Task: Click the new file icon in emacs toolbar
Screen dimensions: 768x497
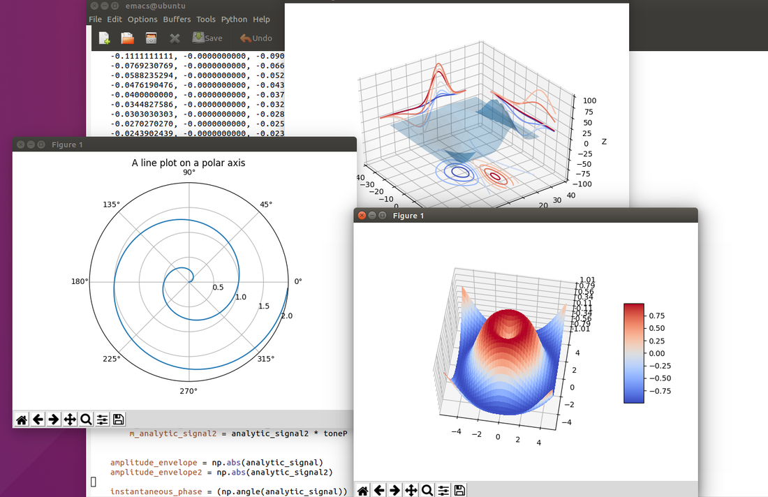Action: (104, 38)
